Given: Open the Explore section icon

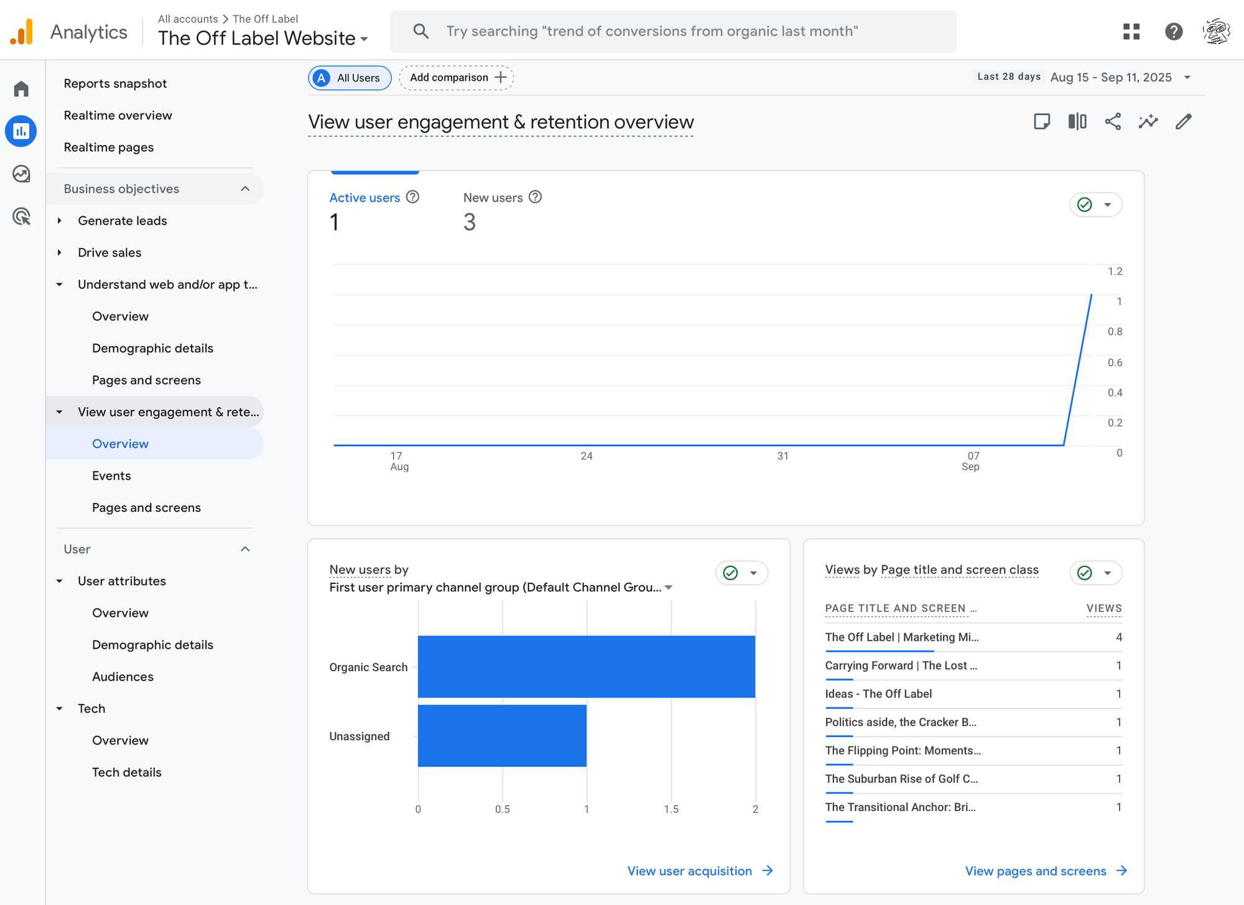Looking at the screenshot, I should pyautogui.click(x=21, y=174).
